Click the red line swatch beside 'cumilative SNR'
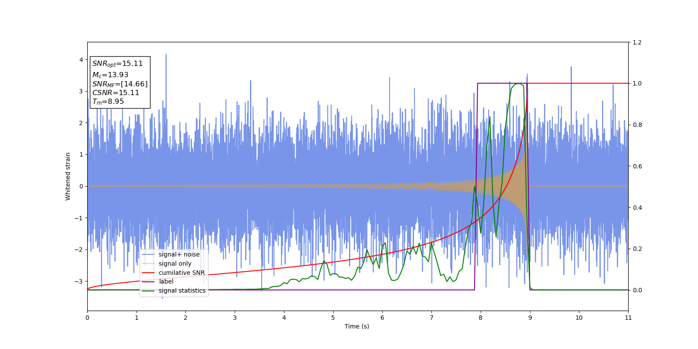The image size is (698, 349). [x=148, y=273]
